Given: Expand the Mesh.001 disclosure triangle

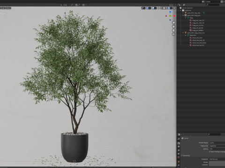Looking at the screenshot, I should (186, 35).
